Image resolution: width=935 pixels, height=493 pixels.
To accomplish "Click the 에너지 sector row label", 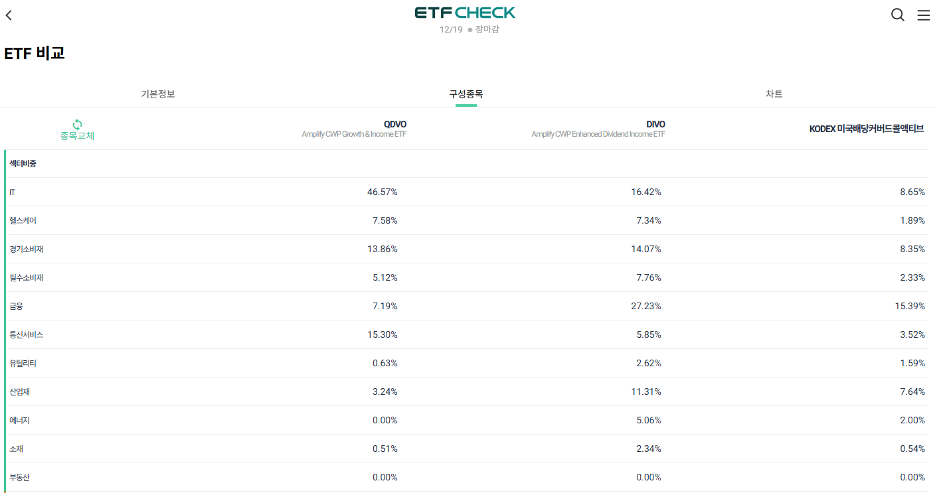I will (19, 421).
